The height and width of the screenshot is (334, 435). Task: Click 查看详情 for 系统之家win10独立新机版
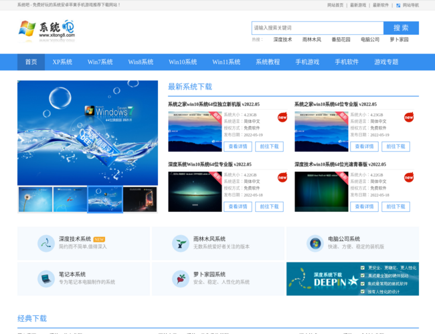tap(238, 146)
